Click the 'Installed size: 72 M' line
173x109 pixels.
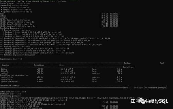tap(10, 94)
